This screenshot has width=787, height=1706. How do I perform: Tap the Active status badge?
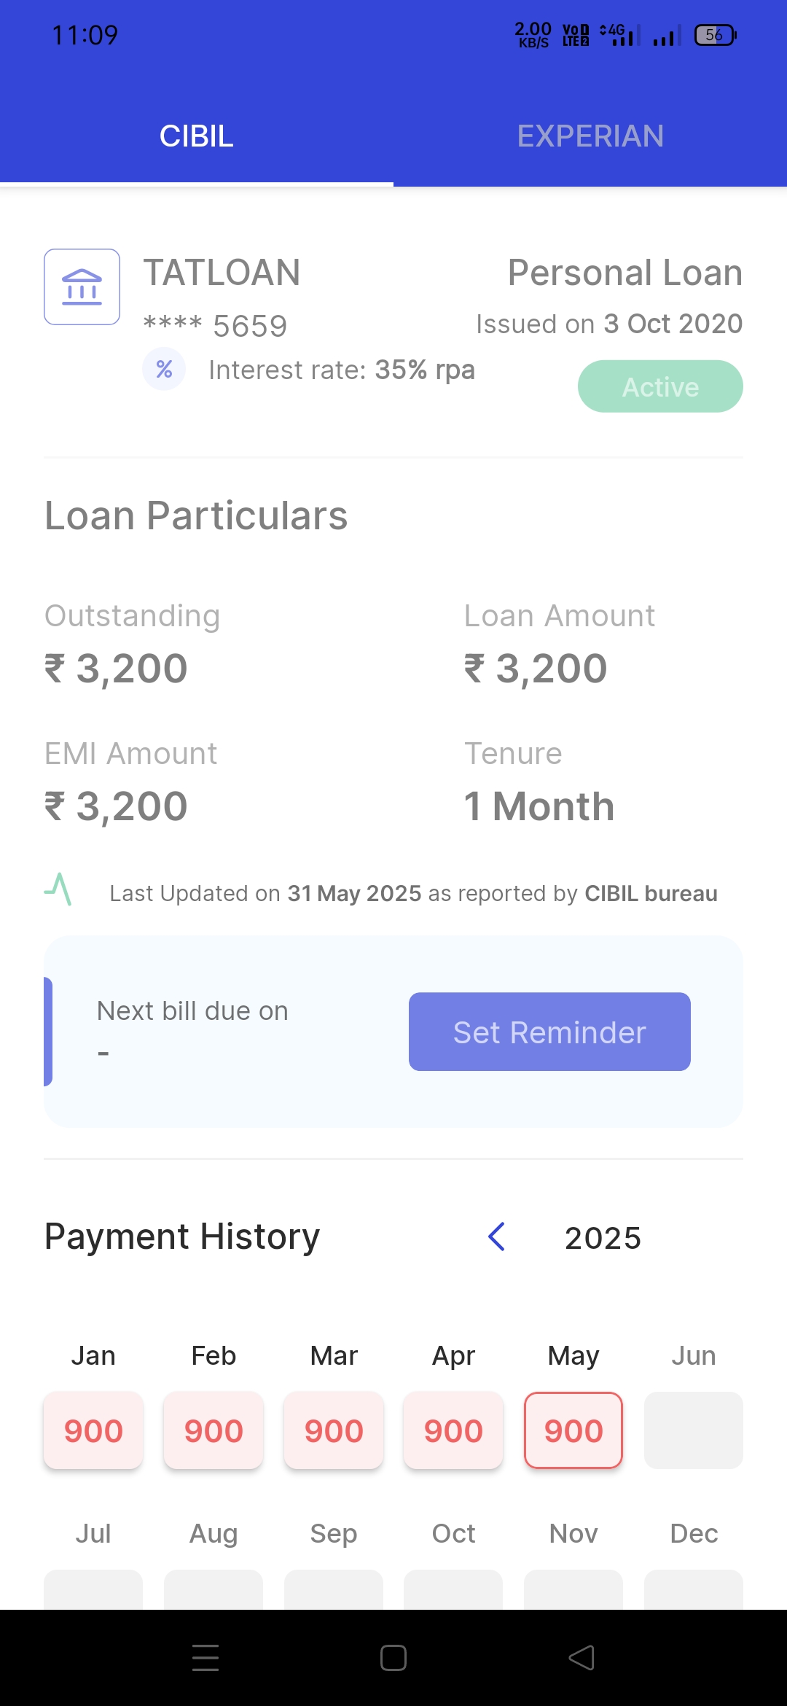(x=660, y=386)
